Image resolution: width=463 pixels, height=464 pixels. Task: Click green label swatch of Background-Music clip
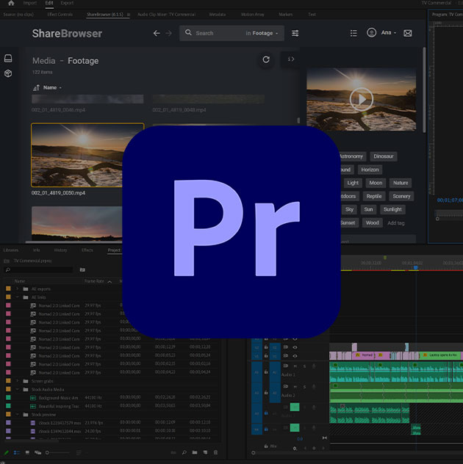[8, 397]
